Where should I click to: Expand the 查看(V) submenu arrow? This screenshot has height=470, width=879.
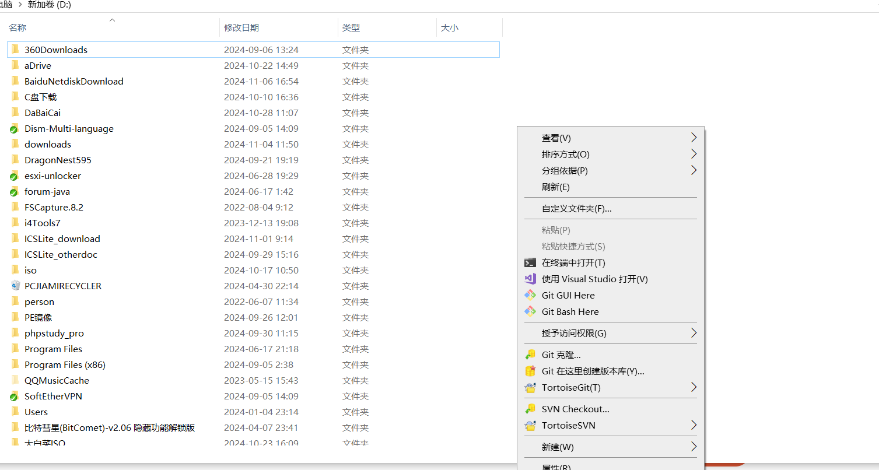coord(694,138)
